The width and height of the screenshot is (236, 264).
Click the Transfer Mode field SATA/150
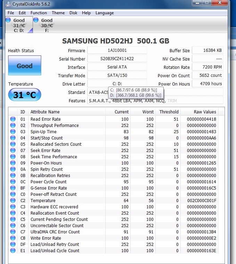117,75
